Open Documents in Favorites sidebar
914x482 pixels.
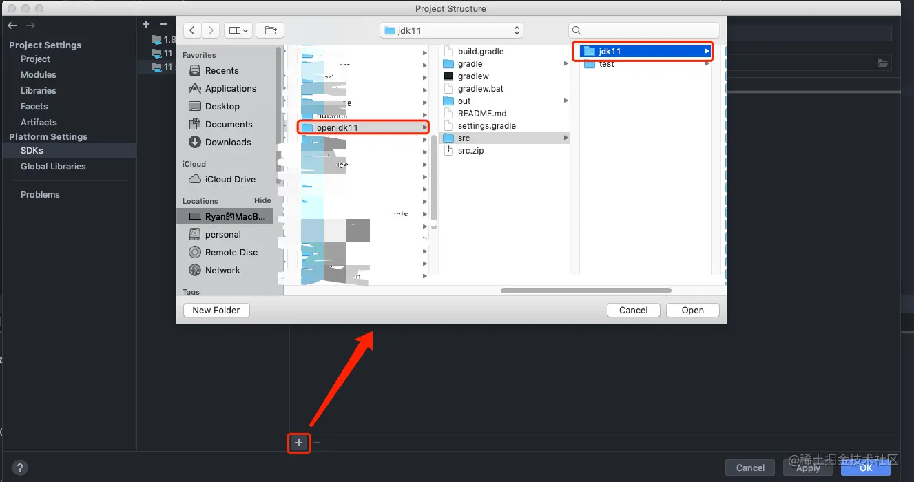click(228, 124)
